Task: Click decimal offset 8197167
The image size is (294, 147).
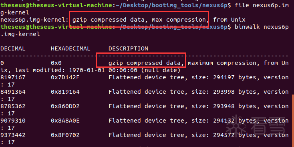Action: pos(13,77)
